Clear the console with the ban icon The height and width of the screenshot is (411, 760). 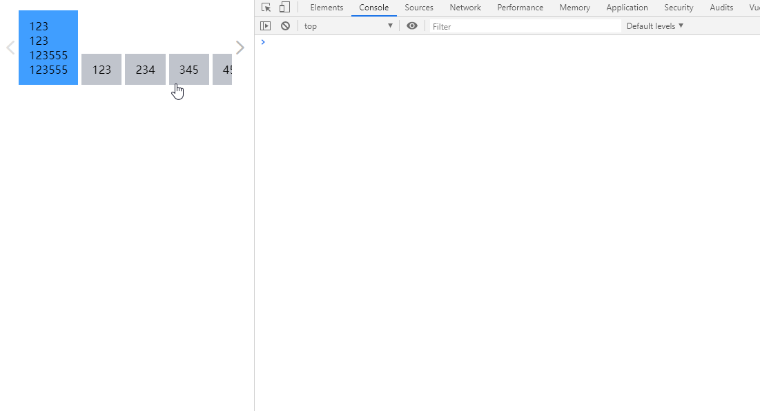pyautogui.click(x=286, y=26)
